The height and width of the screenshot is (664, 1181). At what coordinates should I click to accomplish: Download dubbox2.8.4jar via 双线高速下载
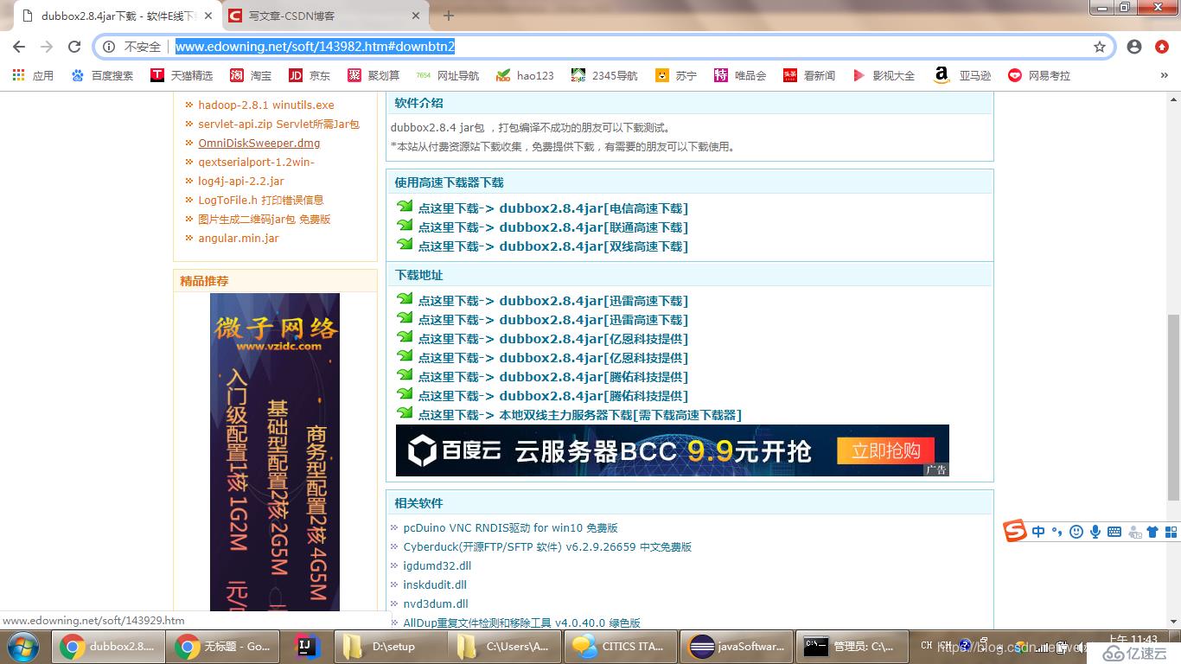552,246
